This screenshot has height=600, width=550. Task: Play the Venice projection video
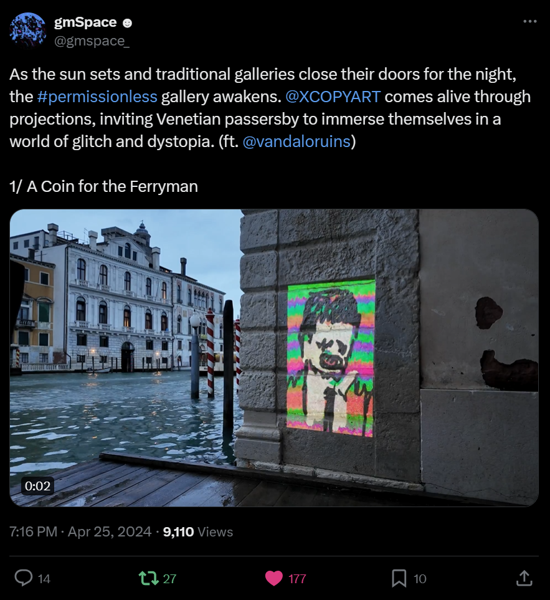coord(274,358)
